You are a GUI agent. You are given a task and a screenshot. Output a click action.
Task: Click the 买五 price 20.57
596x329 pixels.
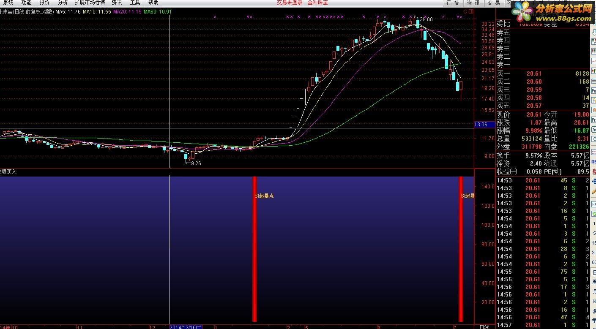[534, 106]
